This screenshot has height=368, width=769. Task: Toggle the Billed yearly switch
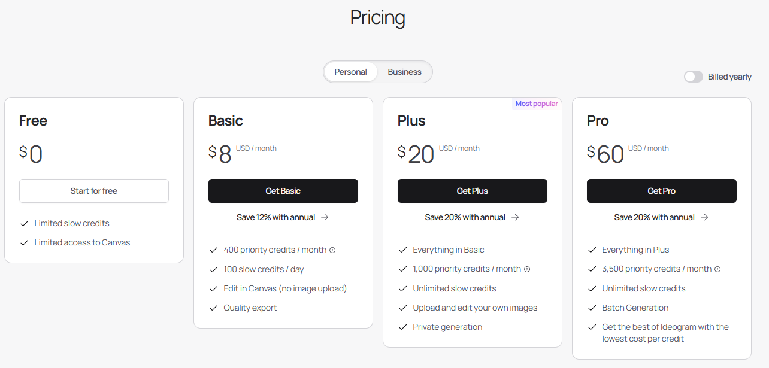[x=694, y=77]
